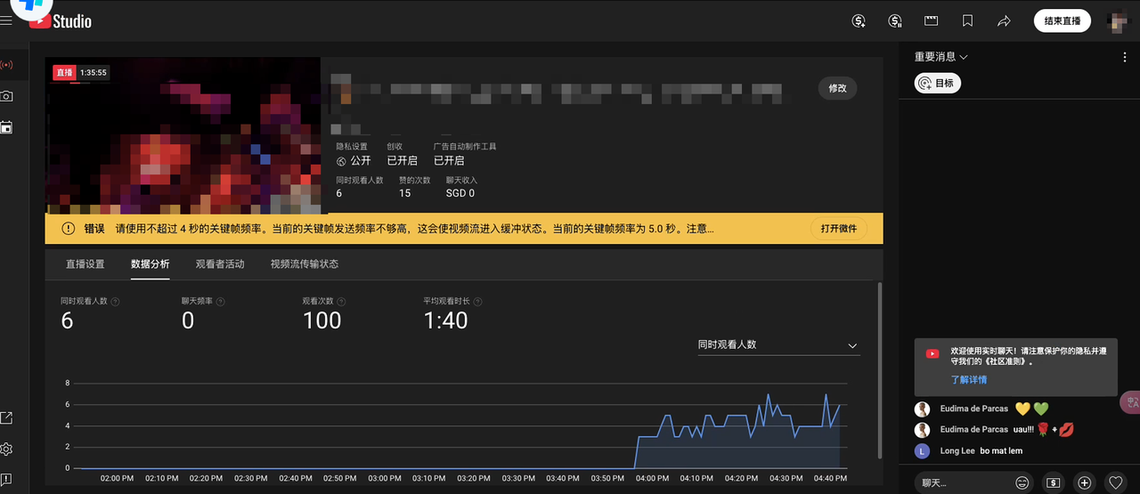The height and width of the screenshot is (494, 1140).
Task: Click the 观看次数 value 100
Action: click(x=322, y=321)
